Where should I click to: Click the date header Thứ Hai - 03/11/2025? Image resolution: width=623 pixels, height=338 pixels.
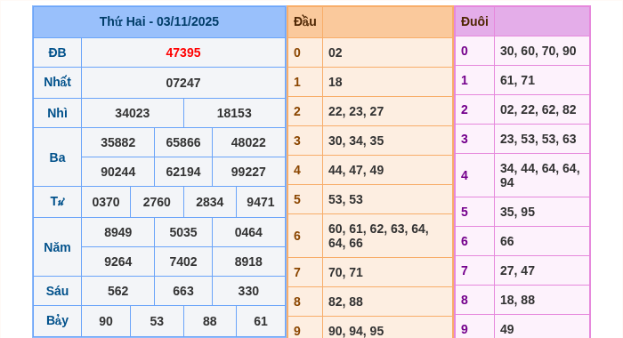(x=159, y=21)
